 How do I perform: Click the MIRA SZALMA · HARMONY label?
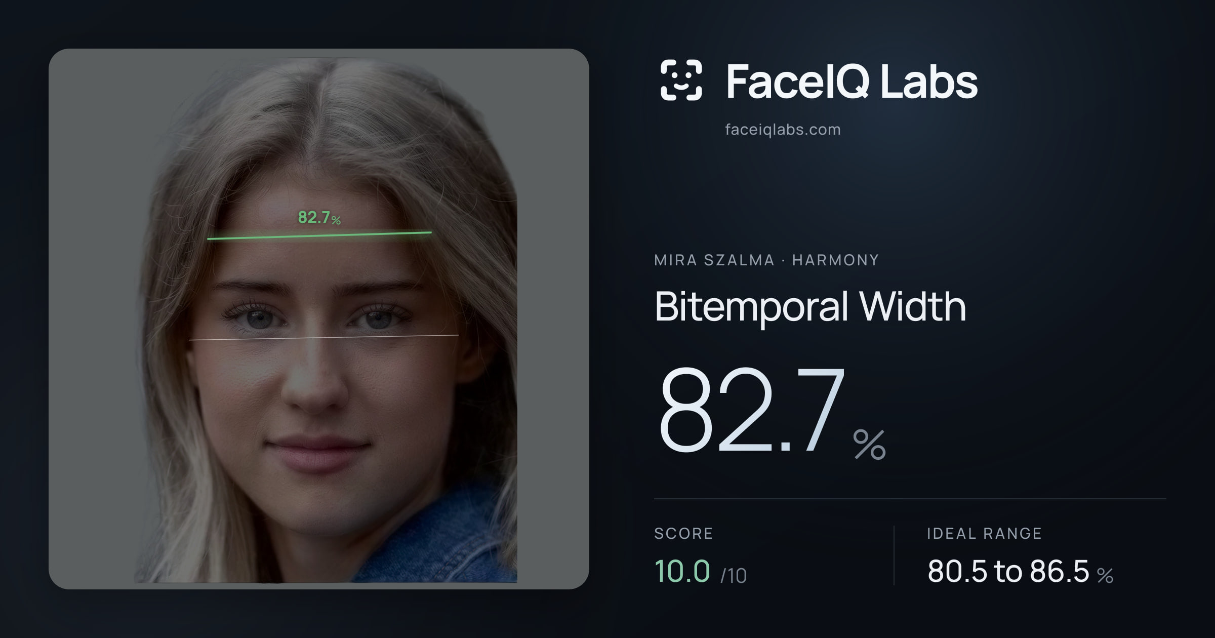tap(766, 260)
